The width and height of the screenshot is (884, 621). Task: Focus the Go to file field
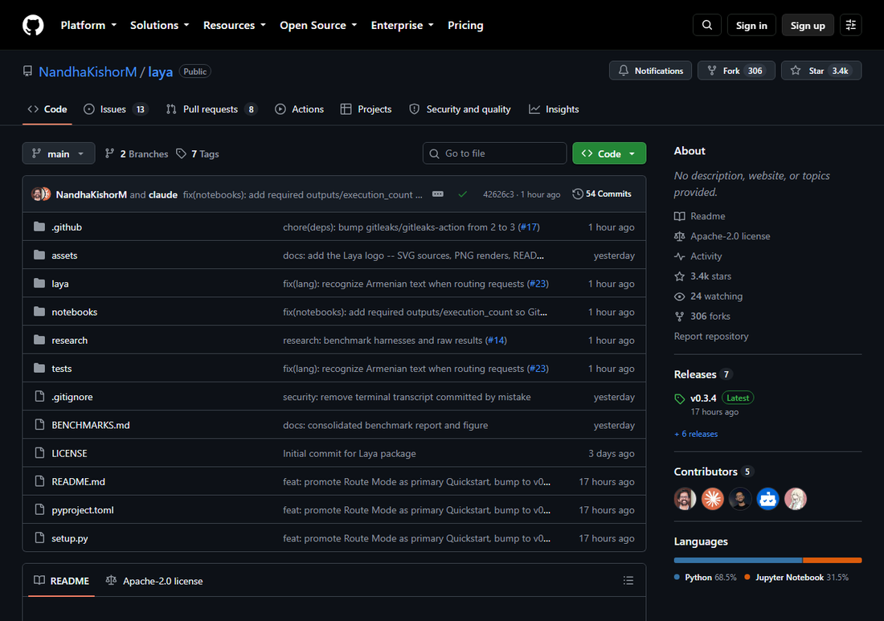[x=494, y=153]
